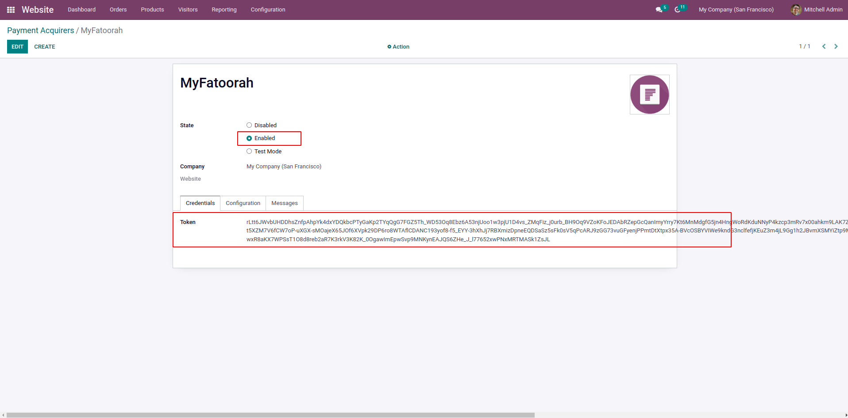848x418 pixels.
Task: Select the Enabled state radio button
Action: click(249, 138)
